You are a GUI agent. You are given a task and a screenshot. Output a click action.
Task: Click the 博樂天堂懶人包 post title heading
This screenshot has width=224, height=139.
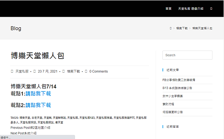[37, 55]
